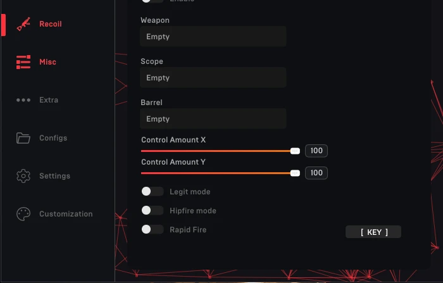Click the Configs folder icon

(23, 138)
